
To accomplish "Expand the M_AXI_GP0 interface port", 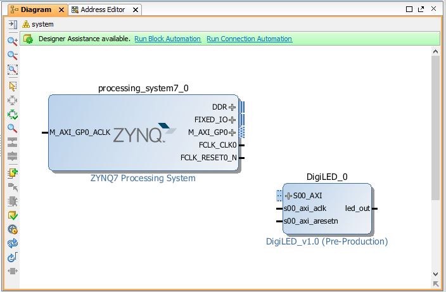I will click(x=232, y=132).
